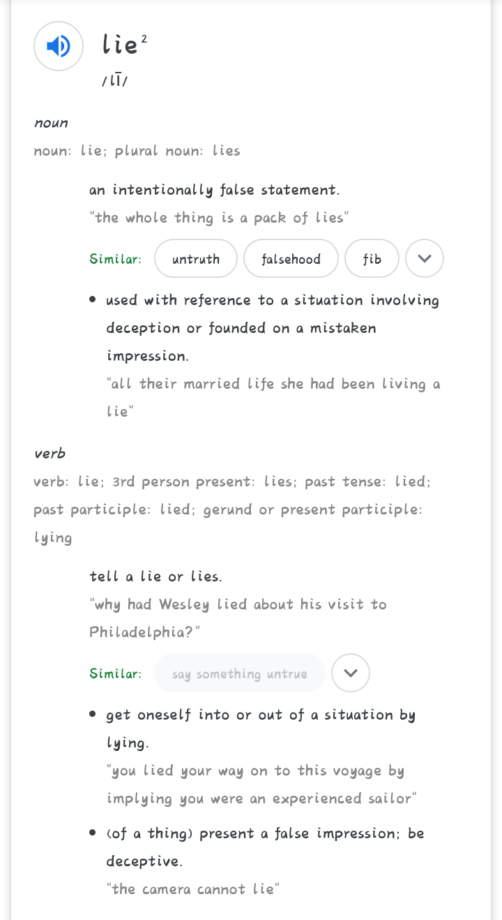Click example 'the whole thing is a pack of lies'
Screen dimensions: 502x920
tap(219, 218)
